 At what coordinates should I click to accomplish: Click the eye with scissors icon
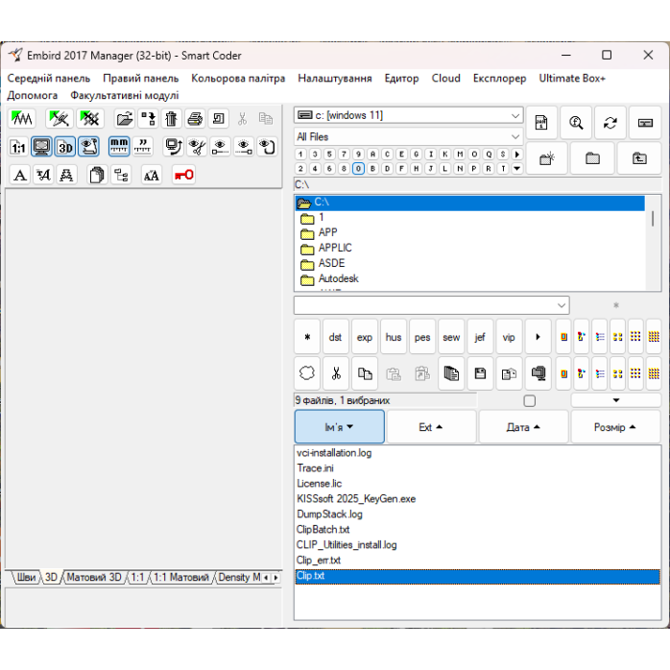coord(197,147)
